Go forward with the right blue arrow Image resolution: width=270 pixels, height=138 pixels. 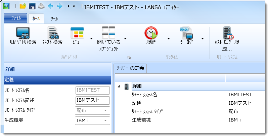(60, 6)
